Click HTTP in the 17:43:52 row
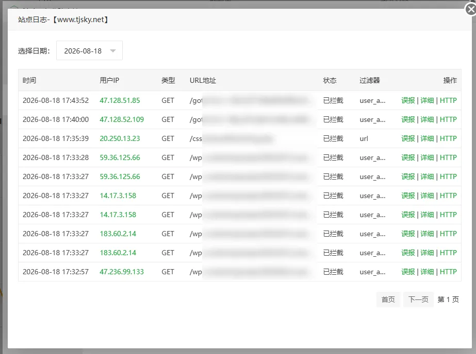The height and width of the screenshot is (354, 476). (x=448, y=100)
